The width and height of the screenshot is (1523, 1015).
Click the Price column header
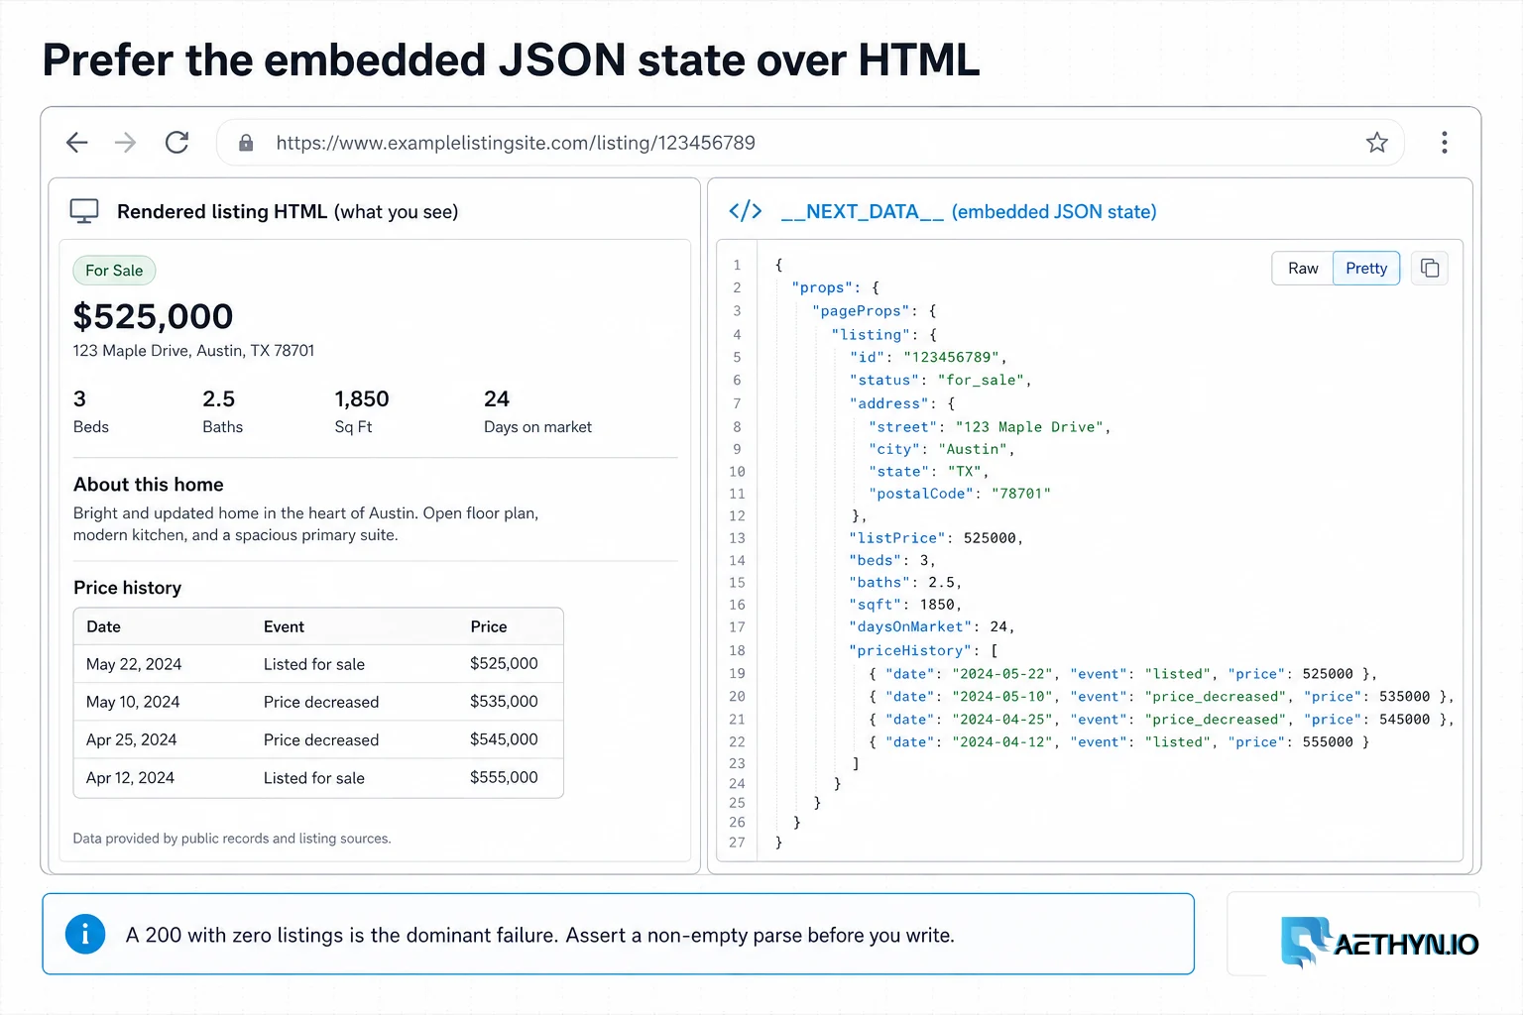(x=489, y=626)
